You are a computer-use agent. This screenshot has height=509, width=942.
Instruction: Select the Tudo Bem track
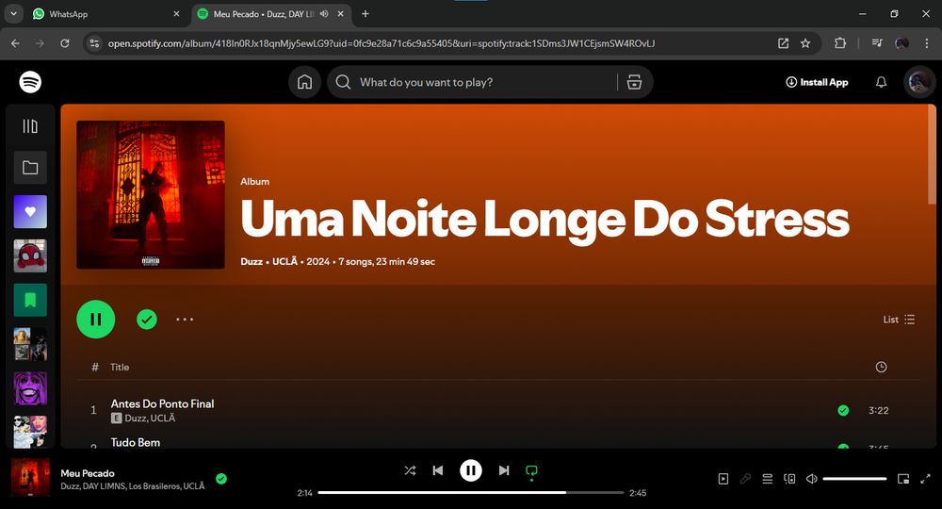click(x=135, y=443)
